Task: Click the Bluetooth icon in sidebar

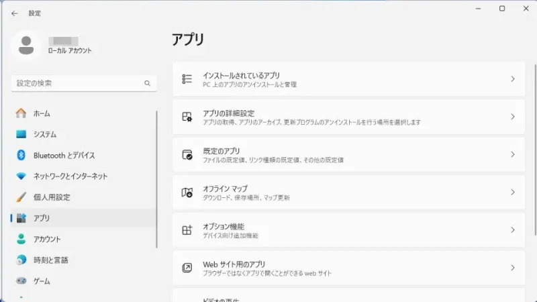Action: [21, 155]
